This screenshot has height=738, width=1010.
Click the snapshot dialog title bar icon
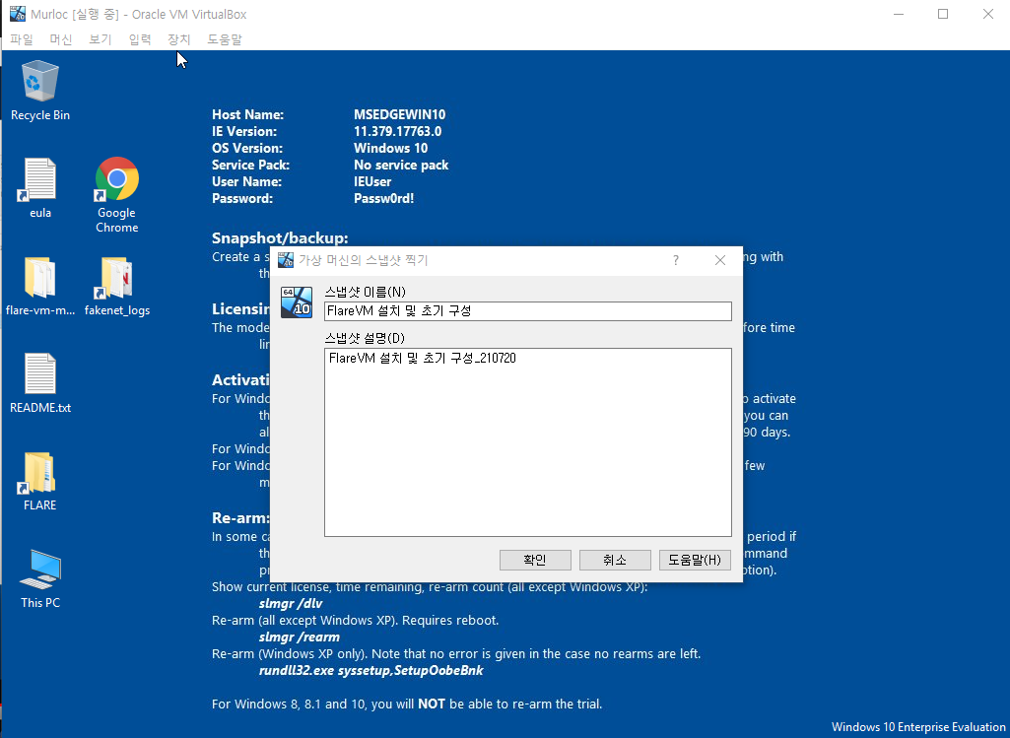click(x=286, y=260)
